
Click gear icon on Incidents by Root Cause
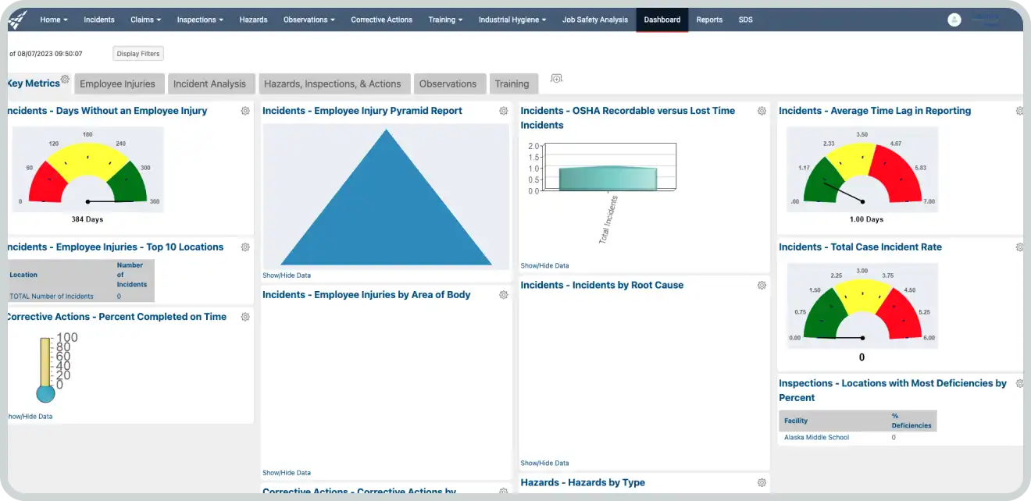click(x=762, y=286)
